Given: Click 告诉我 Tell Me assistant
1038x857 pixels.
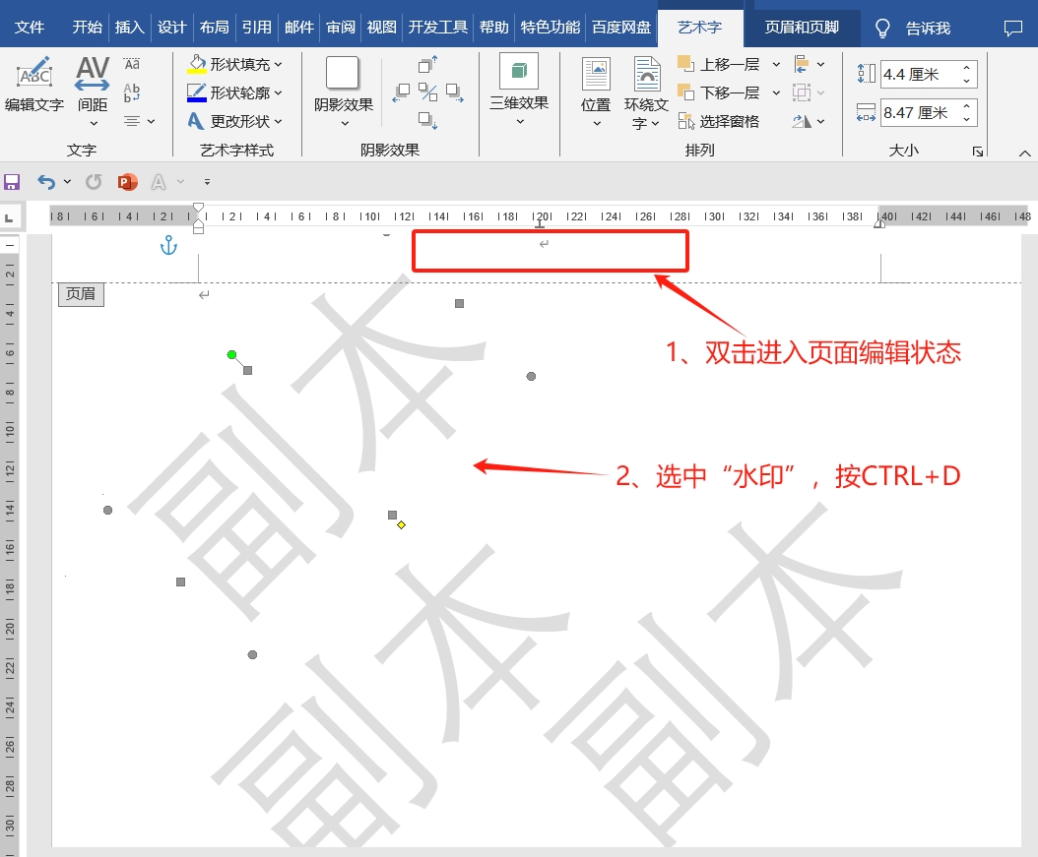Looking at the screenshot, I should [928, 29].
